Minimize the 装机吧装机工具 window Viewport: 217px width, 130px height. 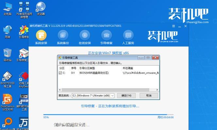click(x=180, y=26)
